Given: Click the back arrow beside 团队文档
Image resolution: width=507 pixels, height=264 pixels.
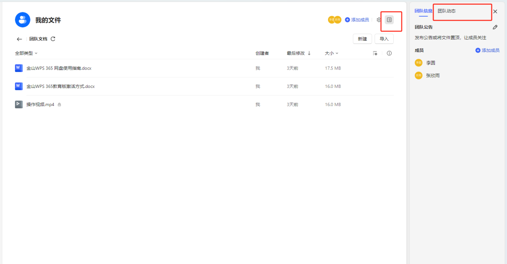Looking at the screenshot, I should (x=19, y=39).
